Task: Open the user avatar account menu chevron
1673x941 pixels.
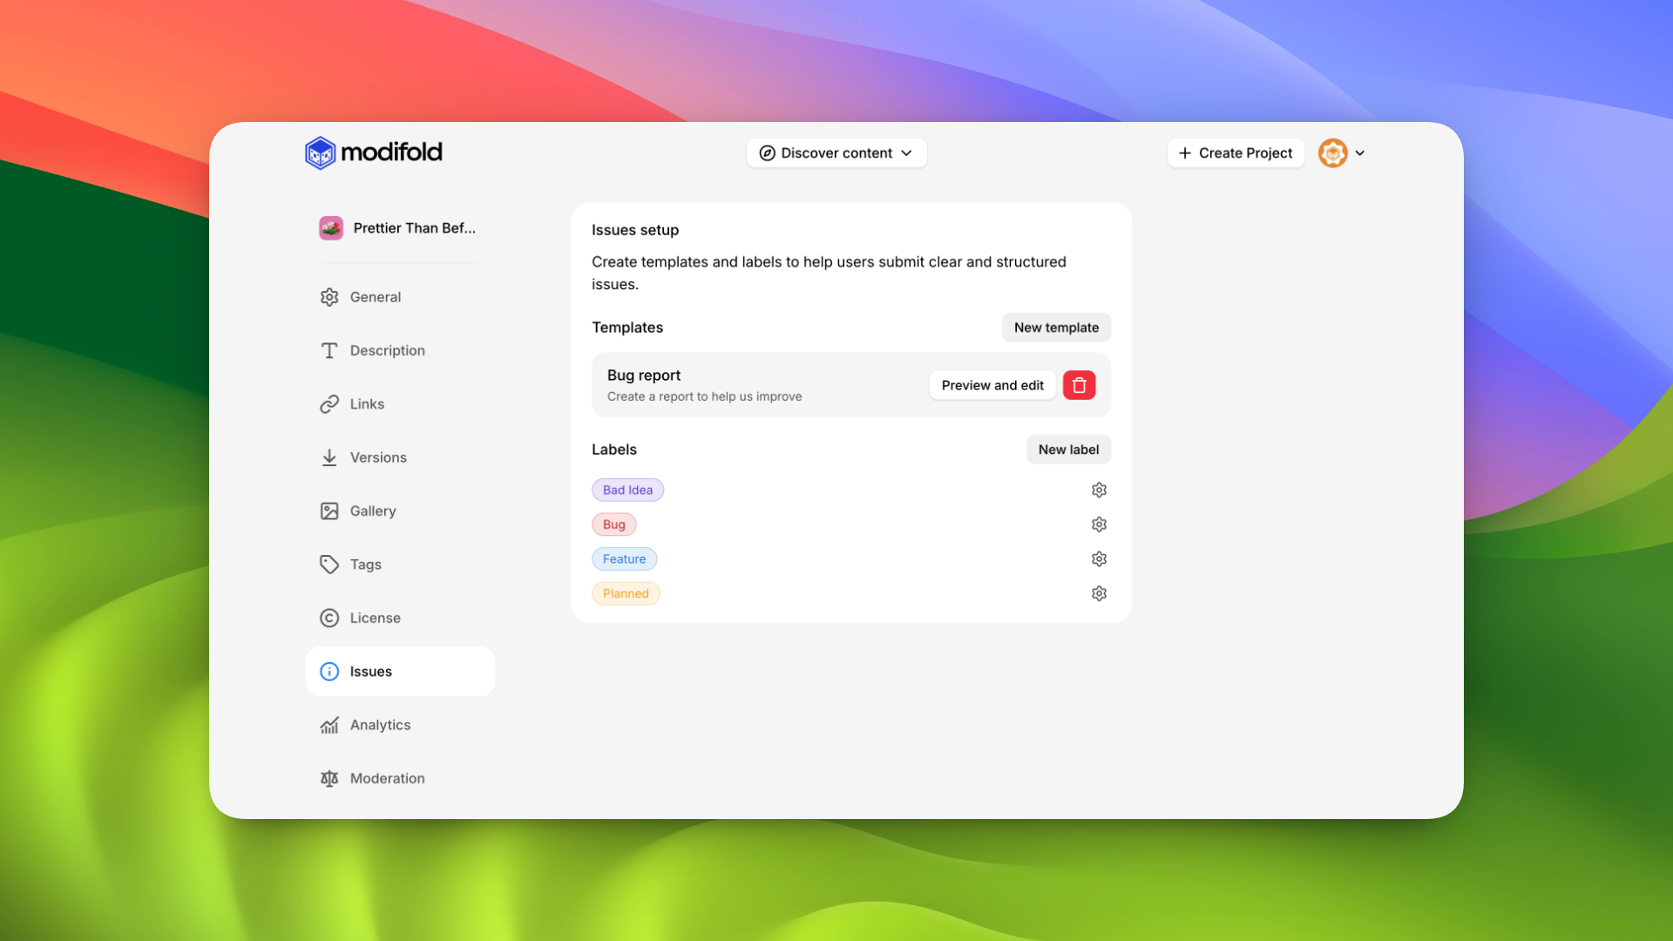Action: pyautogui.click(x=1360, y=153)
